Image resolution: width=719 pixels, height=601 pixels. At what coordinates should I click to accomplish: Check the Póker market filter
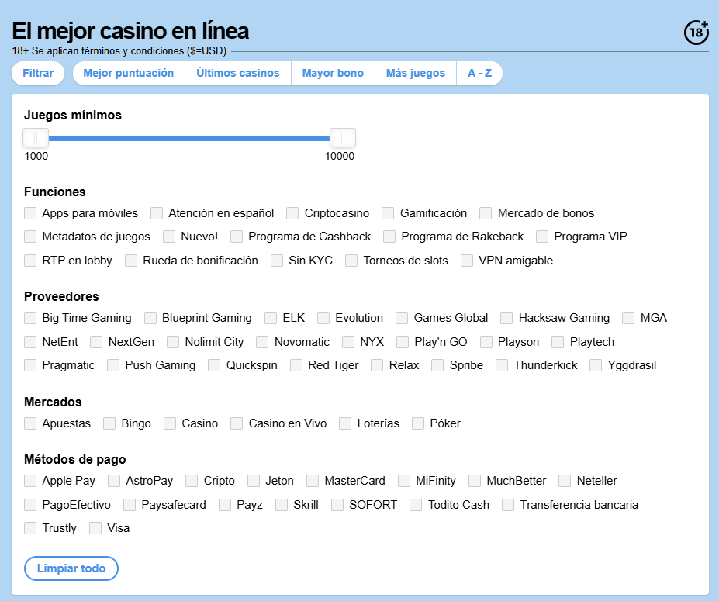point(417,423)
